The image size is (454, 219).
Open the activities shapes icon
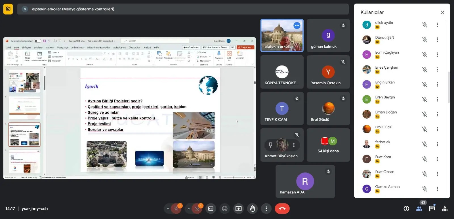(x=445, y=209)
